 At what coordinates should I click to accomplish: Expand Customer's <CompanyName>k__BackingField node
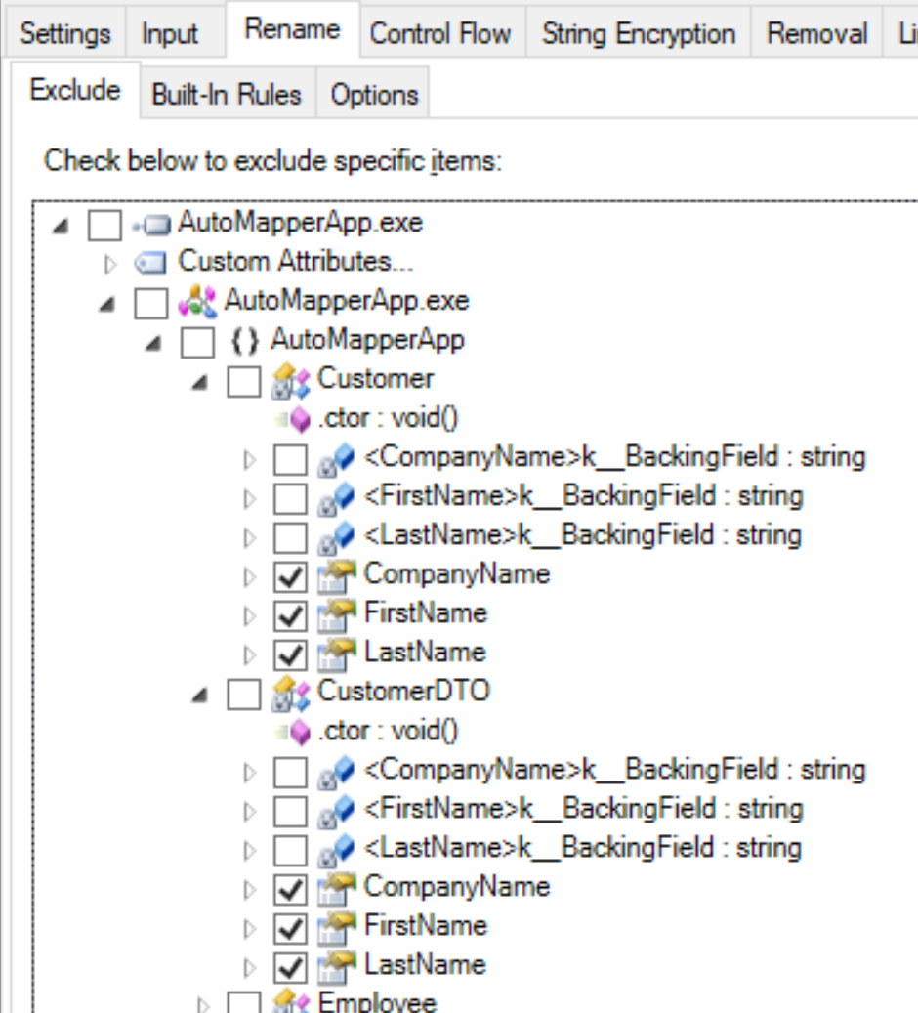[x=250, y=460]
